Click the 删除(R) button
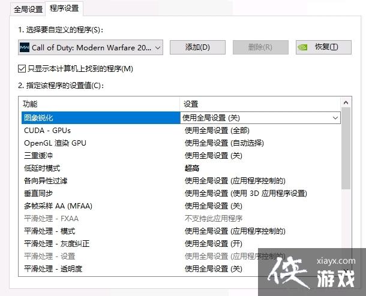 pos(260,47)
